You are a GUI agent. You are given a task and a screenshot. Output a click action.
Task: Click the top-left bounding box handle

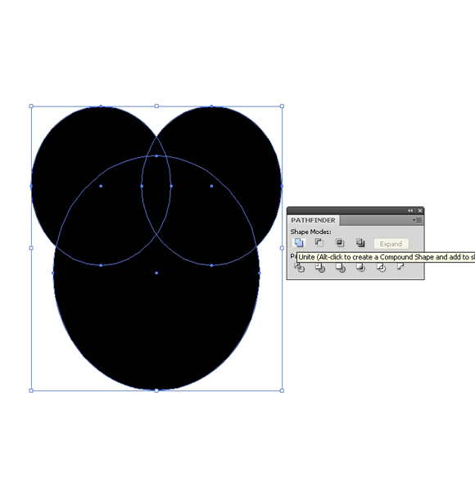pos(31,106)
